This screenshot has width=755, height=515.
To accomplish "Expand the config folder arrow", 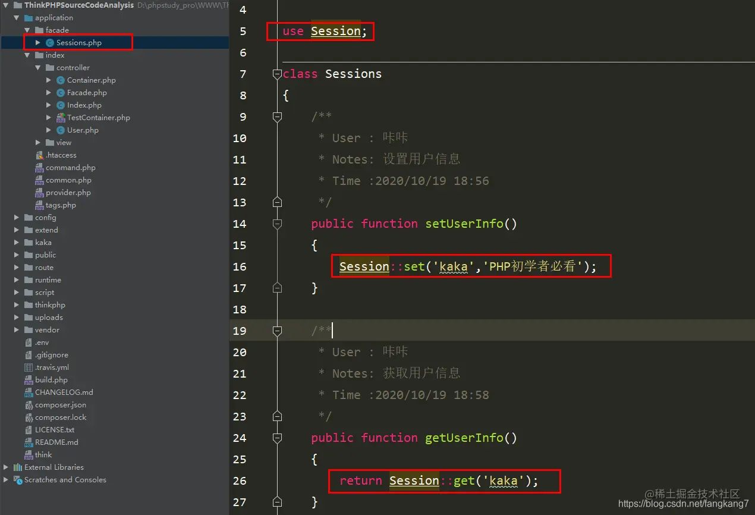I will click(x=17, y=218).
